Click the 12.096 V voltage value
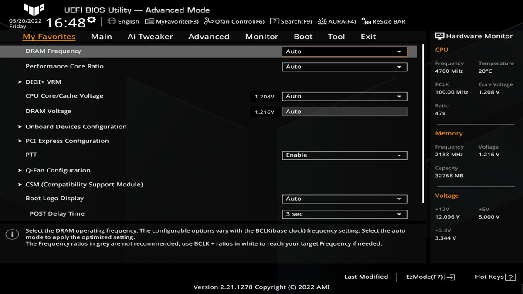Image resolution: width=523 pixels, height=294 pixels. (447, 217)
